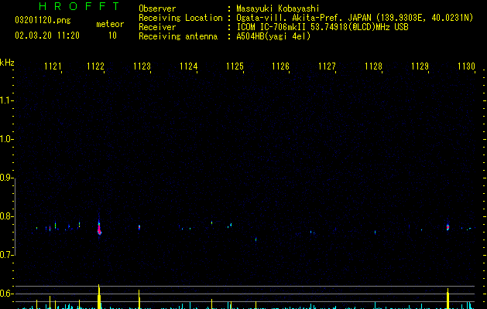Click time marker 1128
This screenshot has height=309, width=487.
click(373, 66)
